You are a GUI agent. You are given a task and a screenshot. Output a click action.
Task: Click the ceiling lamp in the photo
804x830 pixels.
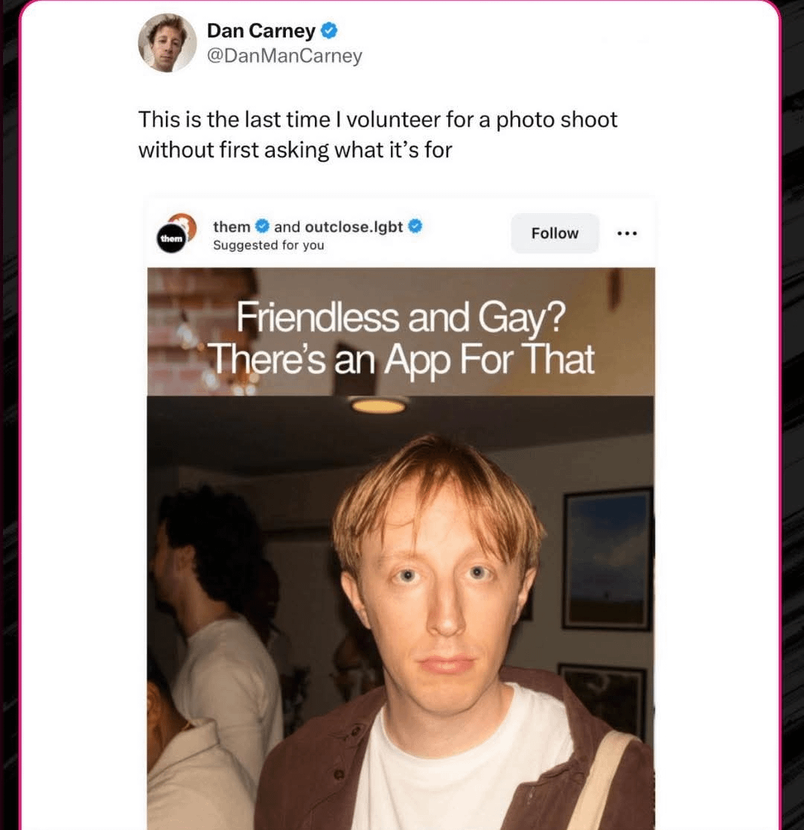[x=378, y=405]
